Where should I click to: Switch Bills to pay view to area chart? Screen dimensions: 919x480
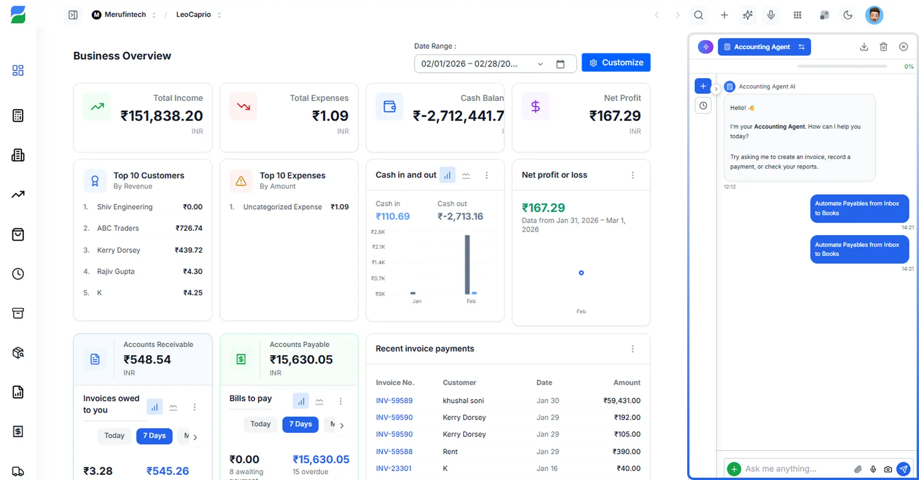click(319, 401)
